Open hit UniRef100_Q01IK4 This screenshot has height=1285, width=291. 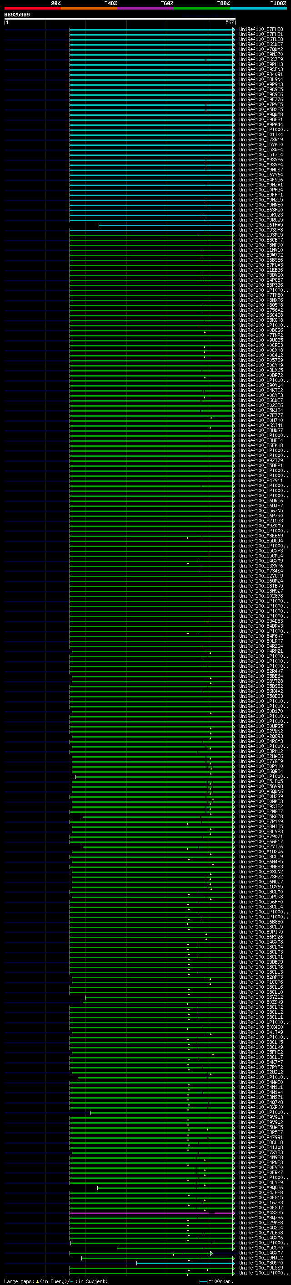pos(261,134)
